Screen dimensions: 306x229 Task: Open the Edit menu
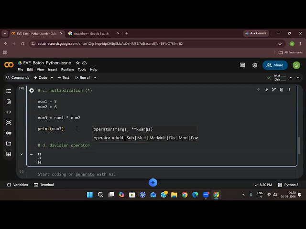coord(30,70)
